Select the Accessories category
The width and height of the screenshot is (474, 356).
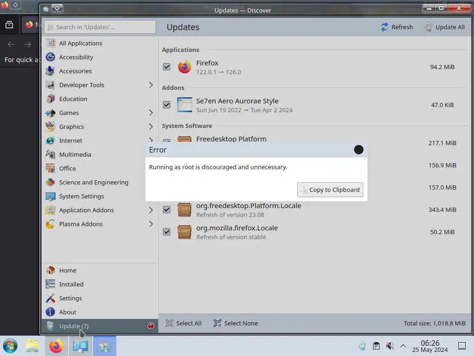click(100, 71)
